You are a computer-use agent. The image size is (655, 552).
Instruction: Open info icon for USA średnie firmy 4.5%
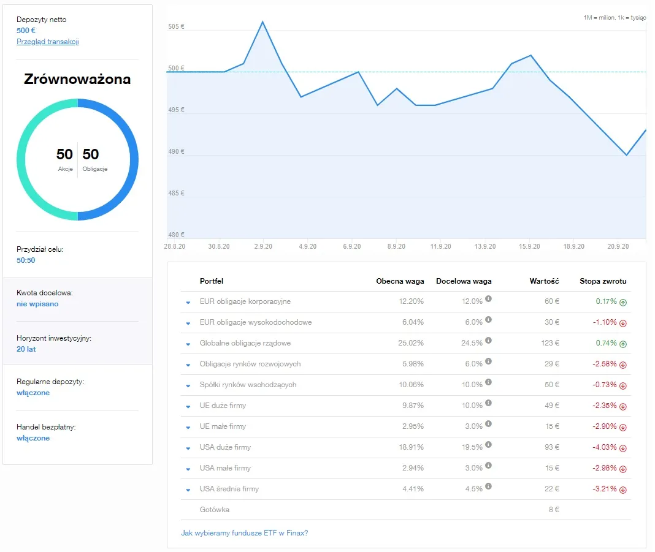click(488, 486)
